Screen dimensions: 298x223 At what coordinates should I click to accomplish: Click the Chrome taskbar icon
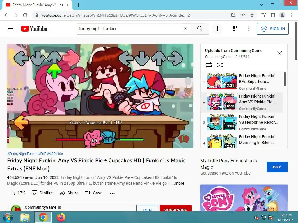coord(43,217)
